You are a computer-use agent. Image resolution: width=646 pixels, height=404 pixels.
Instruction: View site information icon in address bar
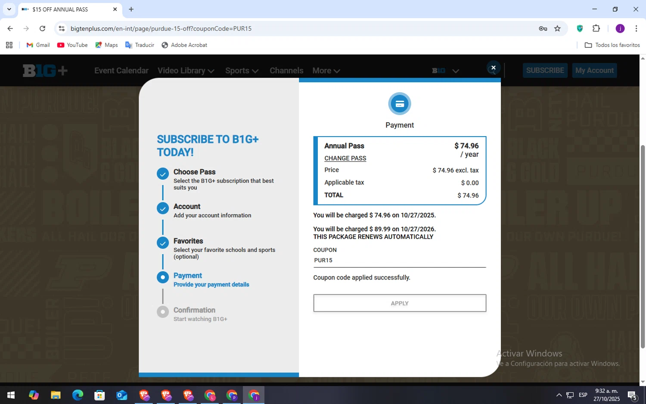coord(62,28)
